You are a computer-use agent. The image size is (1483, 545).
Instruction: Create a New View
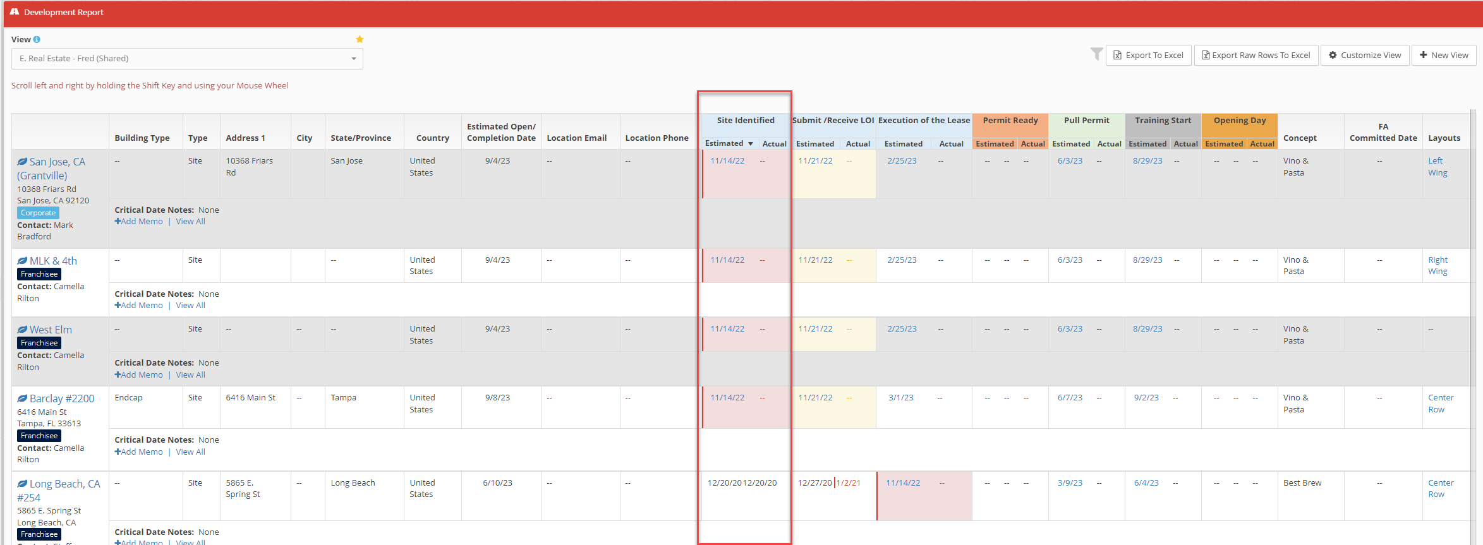[x=1444, y=56]
